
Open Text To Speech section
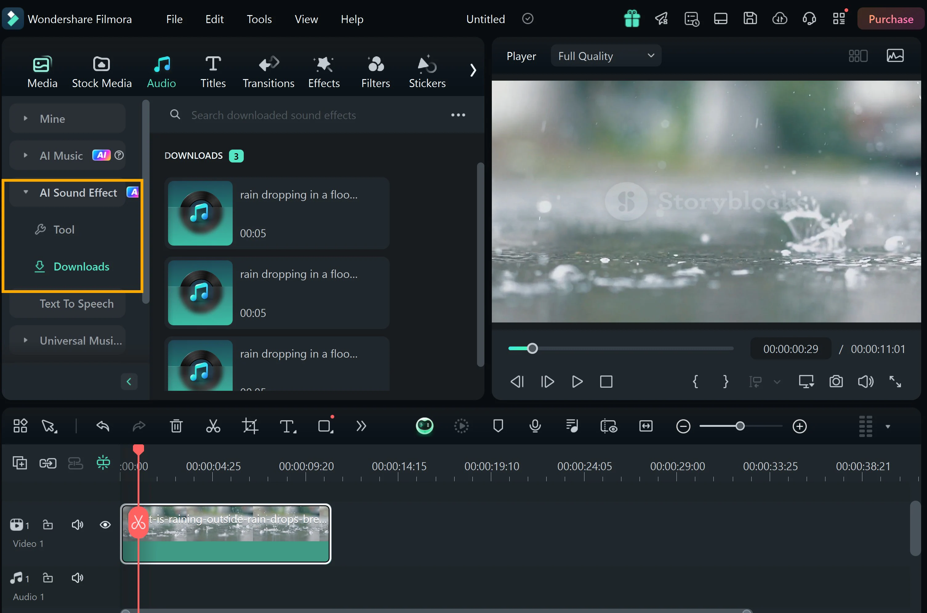tap(77, 303)
